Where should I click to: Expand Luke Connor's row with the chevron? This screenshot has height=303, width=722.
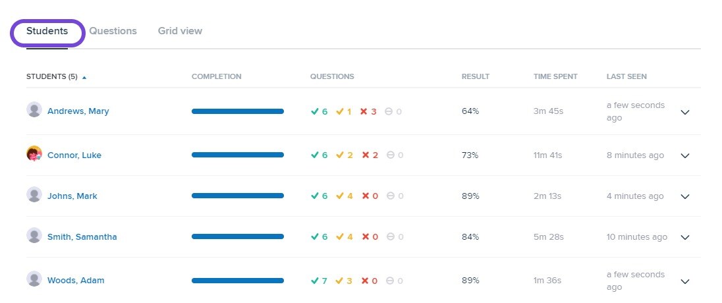click(x=685, y=155)
